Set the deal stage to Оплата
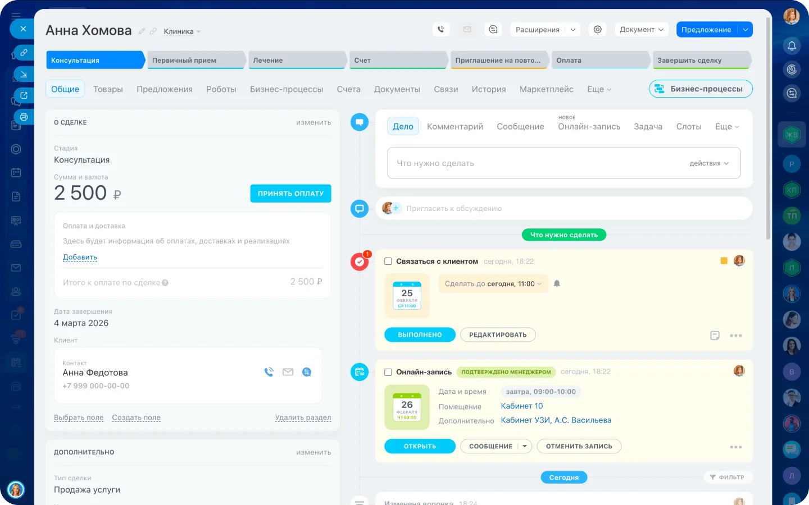 click(601, 60)
